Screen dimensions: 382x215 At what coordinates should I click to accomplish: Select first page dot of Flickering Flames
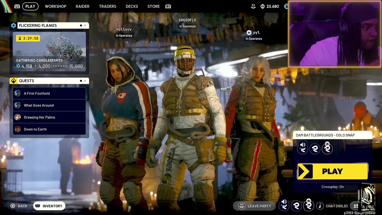click(81, 26)
